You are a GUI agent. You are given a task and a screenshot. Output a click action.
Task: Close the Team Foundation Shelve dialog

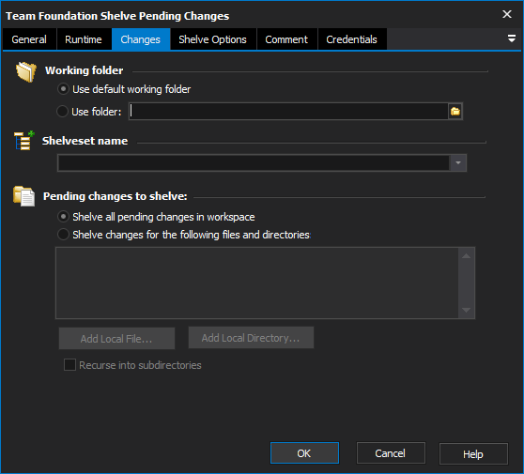coord(506,14)
